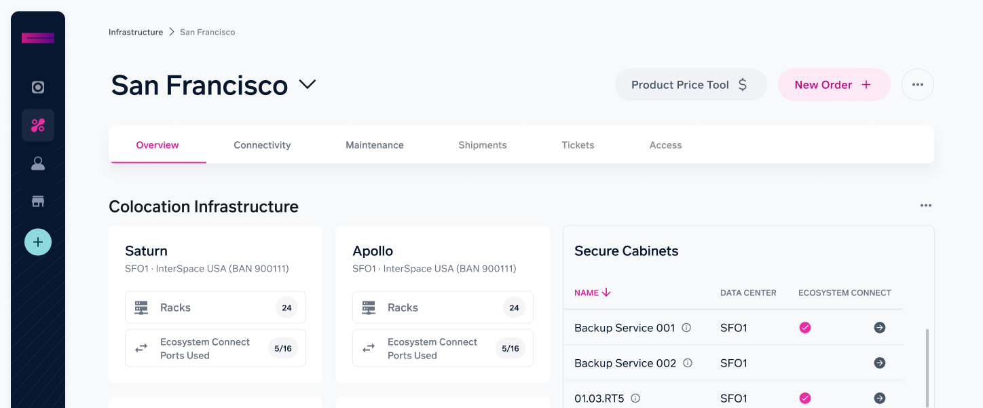The width and height of the screenshot is (983, 408).
Task: Open 01.03.RT5 row arrow
Action: click(x=880, y=398)
